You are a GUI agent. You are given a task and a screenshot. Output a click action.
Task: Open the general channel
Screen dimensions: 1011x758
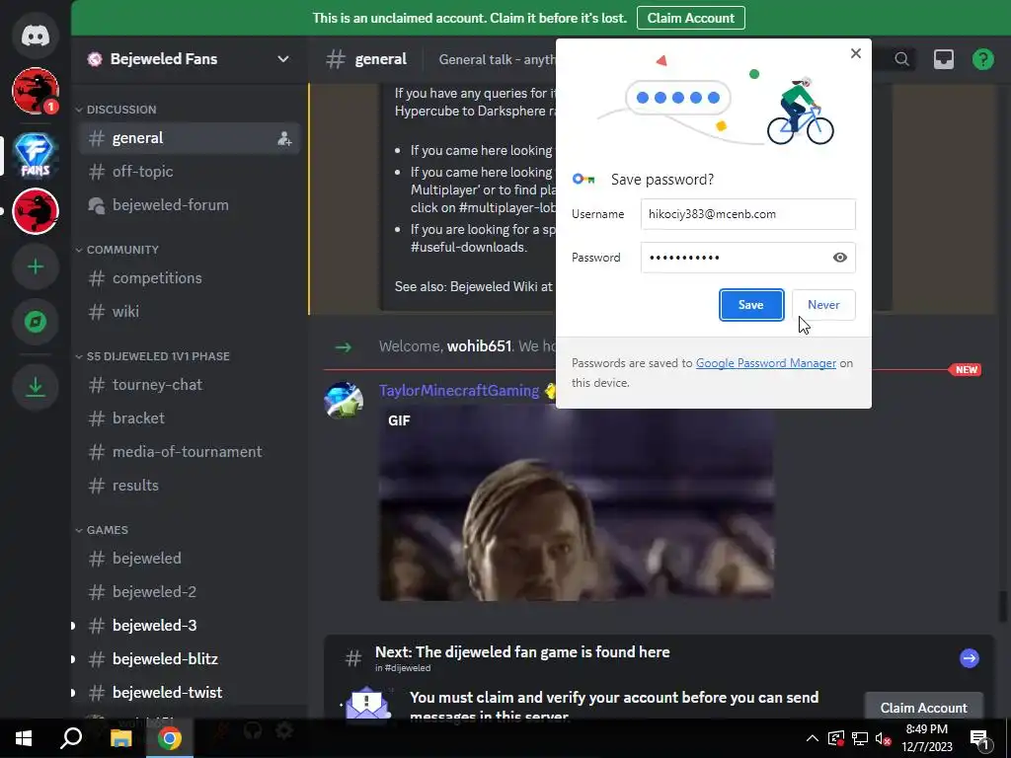190,138
